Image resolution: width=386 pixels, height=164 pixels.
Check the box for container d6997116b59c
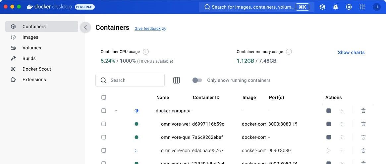pos(104,124)
